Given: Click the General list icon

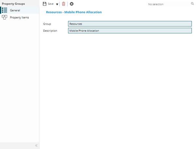Looking at the screenshot, I should (x=5, y=10).
